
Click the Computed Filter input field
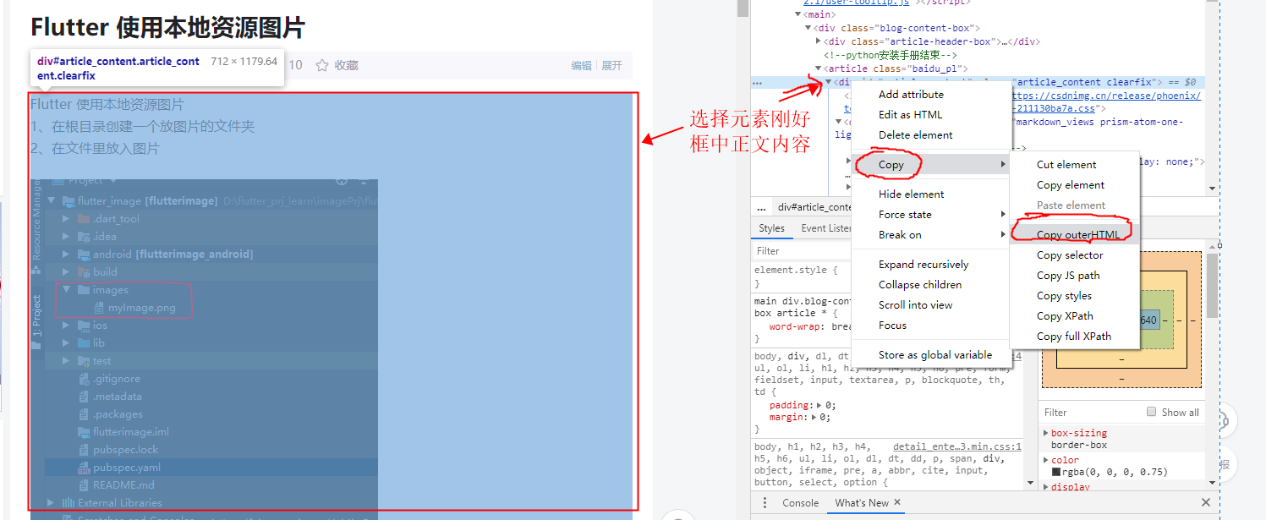1091,413
